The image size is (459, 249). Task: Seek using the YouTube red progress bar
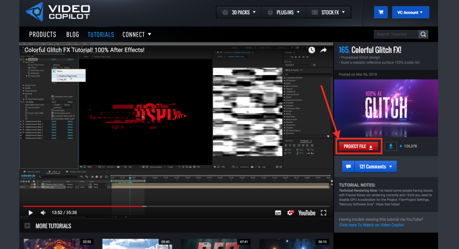(x=176, y=206)
